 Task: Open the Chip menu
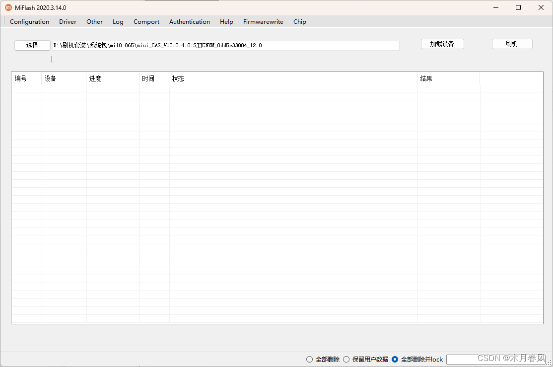[x=299, y=21]
